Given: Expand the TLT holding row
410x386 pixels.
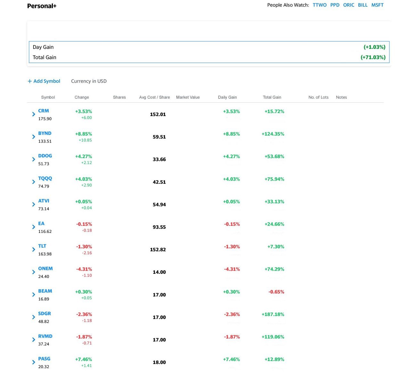Looking at the screenshot, I should (34, 250).
